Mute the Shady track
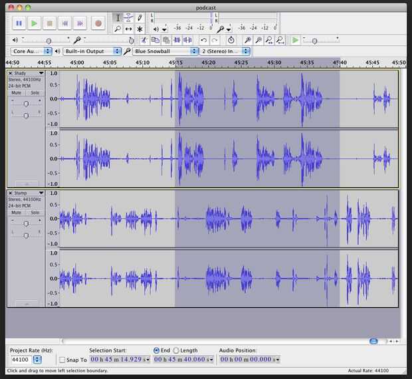This screenshot has width=412, height=379. coord(17,93)
